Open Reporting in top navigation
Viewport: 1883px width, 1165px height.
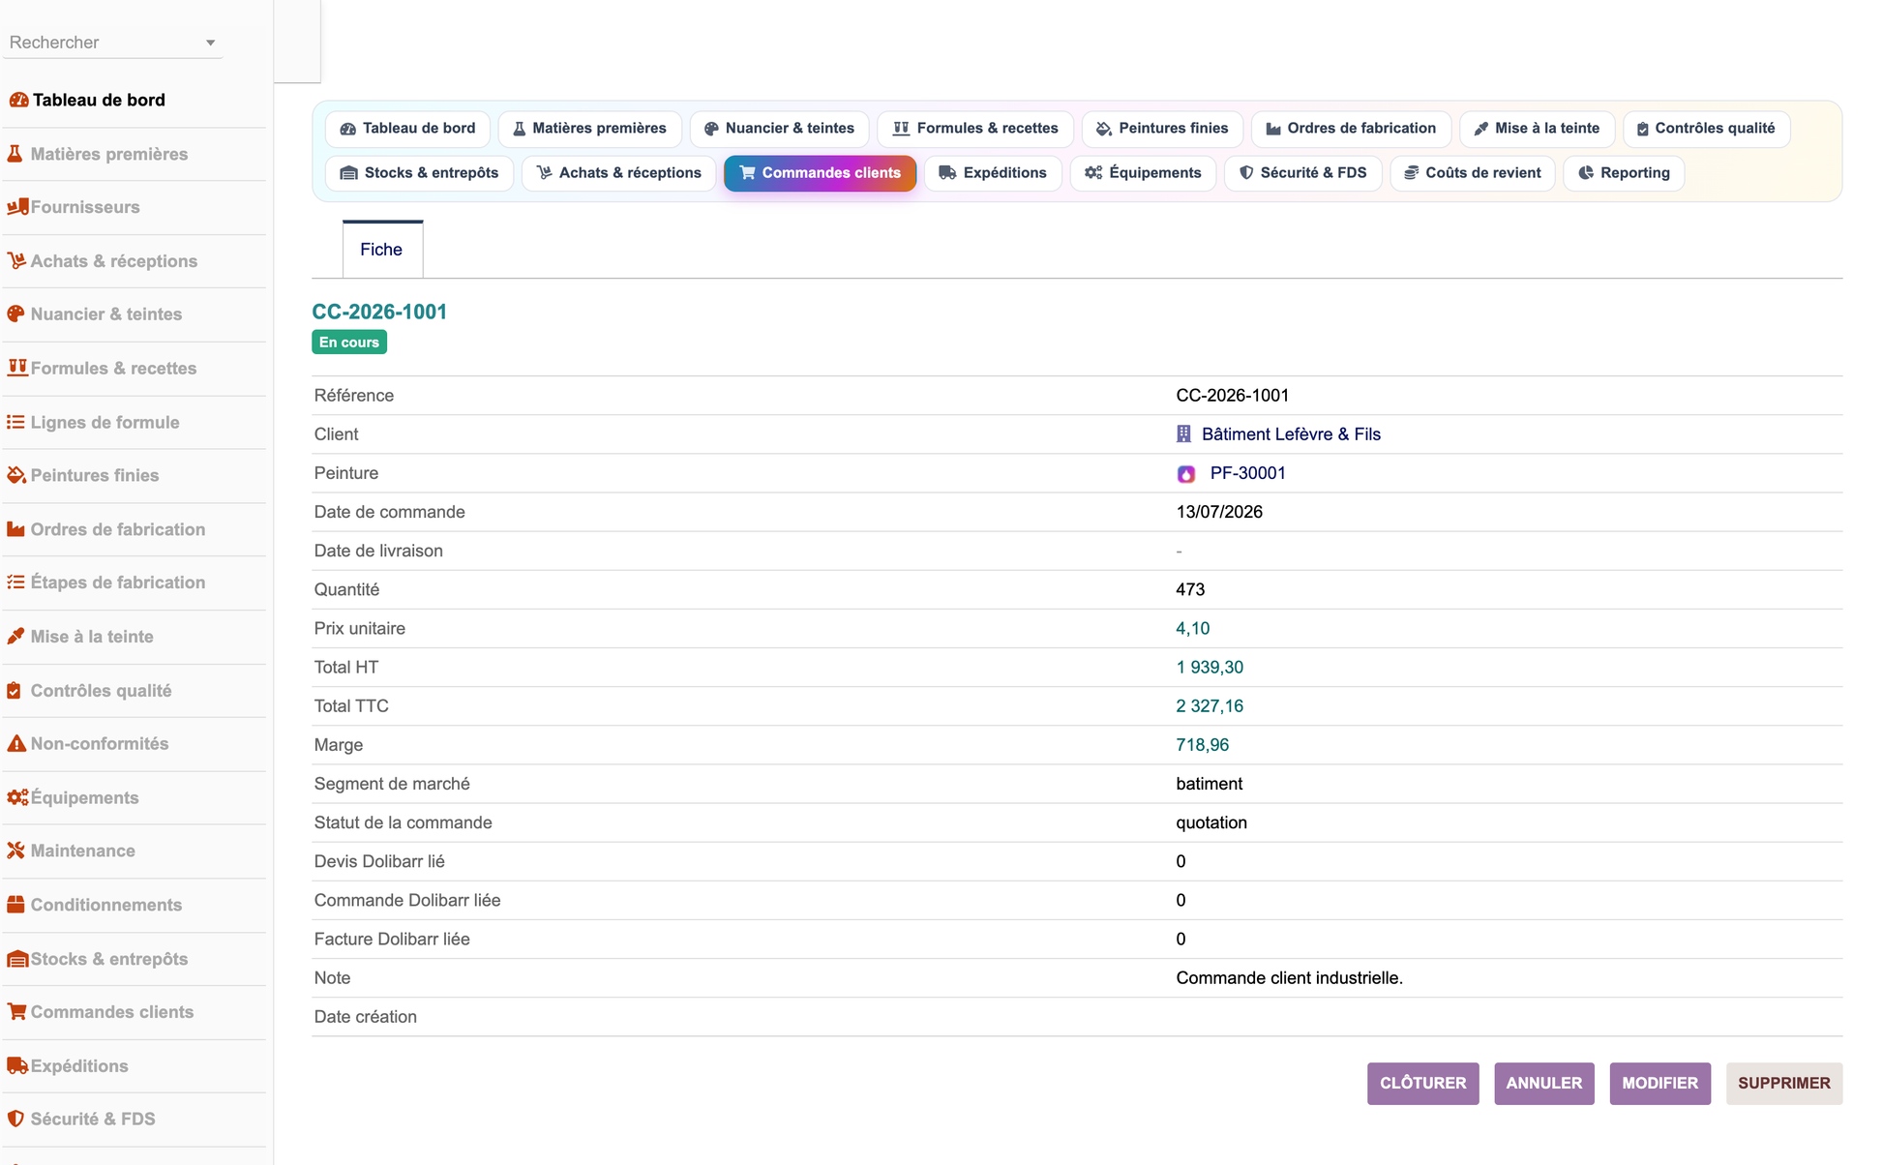click(1624, 173)
